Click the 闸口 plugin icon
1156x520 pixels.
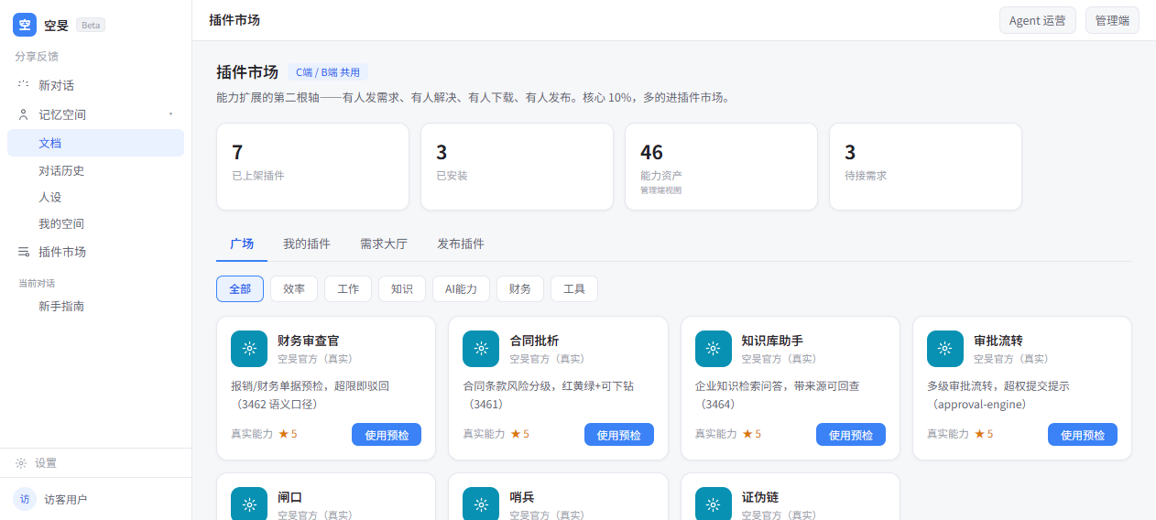point(249,504)
